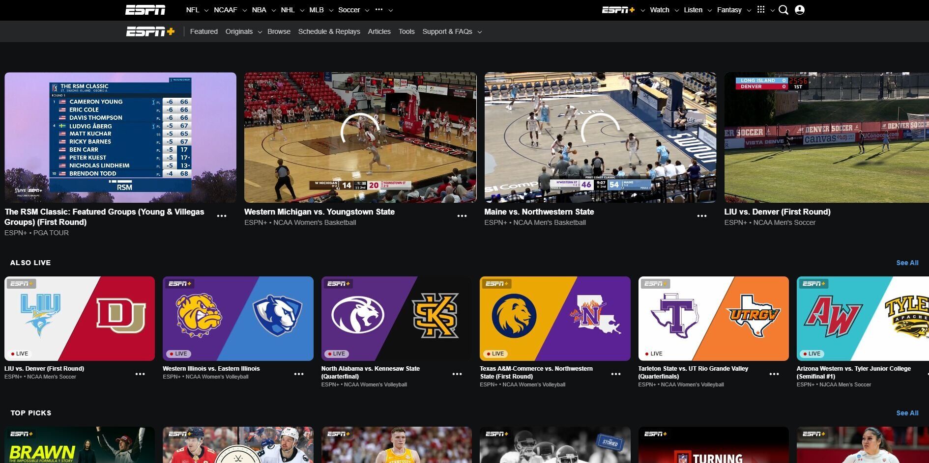Click See All for Also Live

[x=907, y=263]
